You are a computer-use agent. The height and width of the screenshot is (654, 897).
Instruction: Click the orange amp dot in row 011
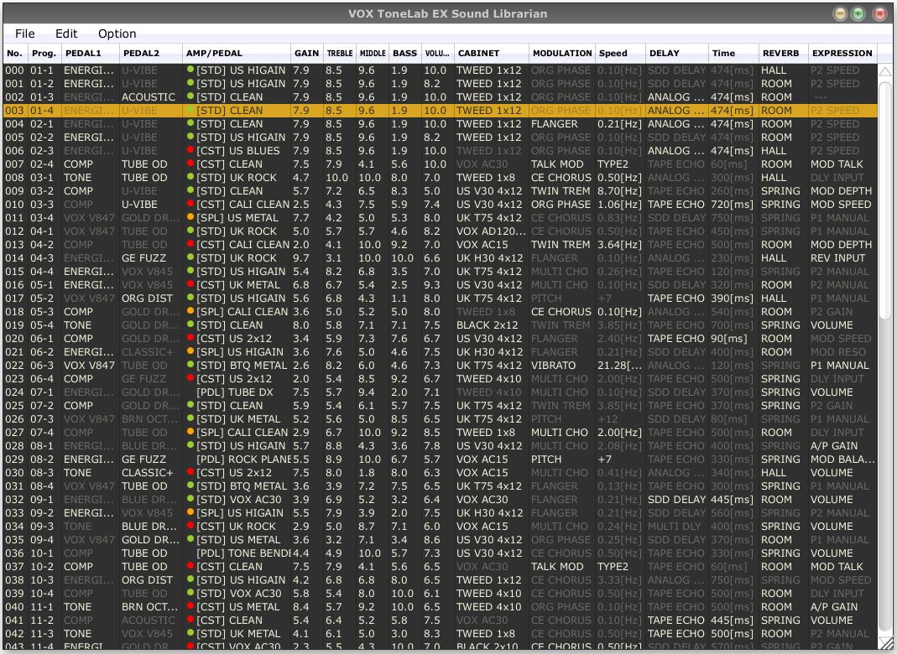190,218
